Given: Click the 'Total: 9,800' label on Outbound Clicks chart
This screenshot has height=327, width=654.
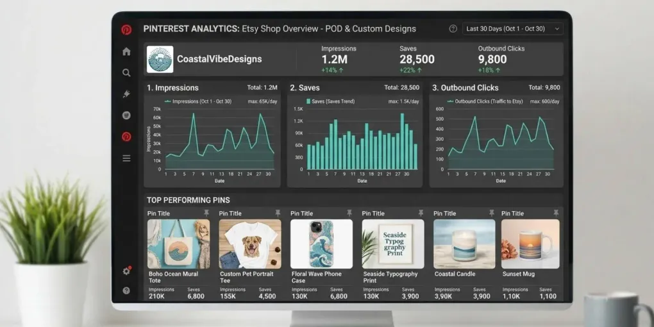Looking at the screenshot, I should (544, 88).
